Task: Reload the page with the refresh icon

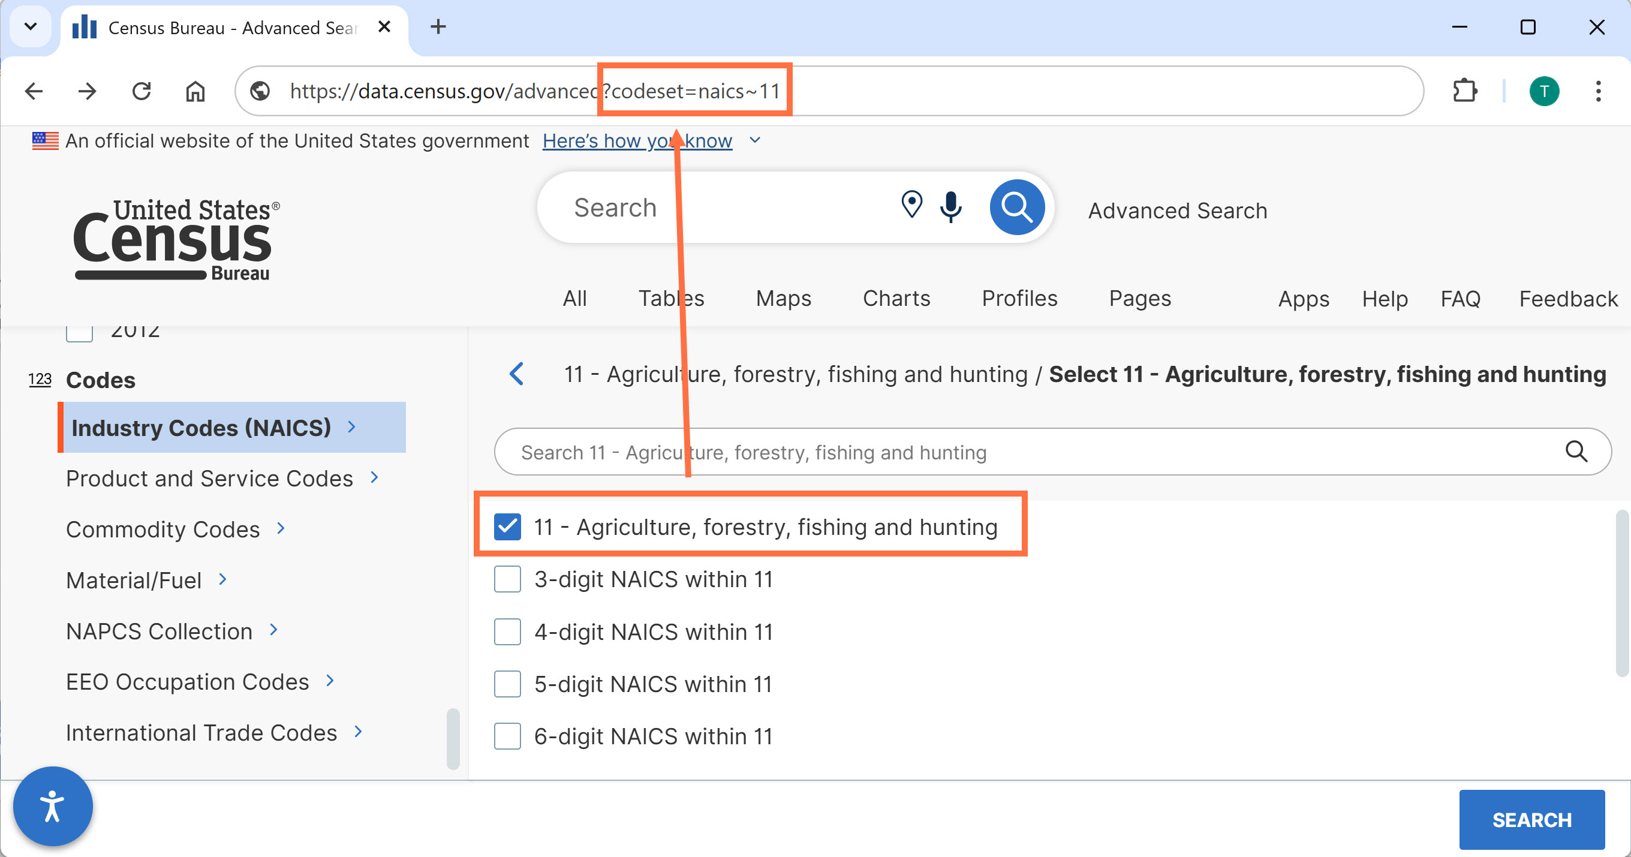Action: [141, 91]
